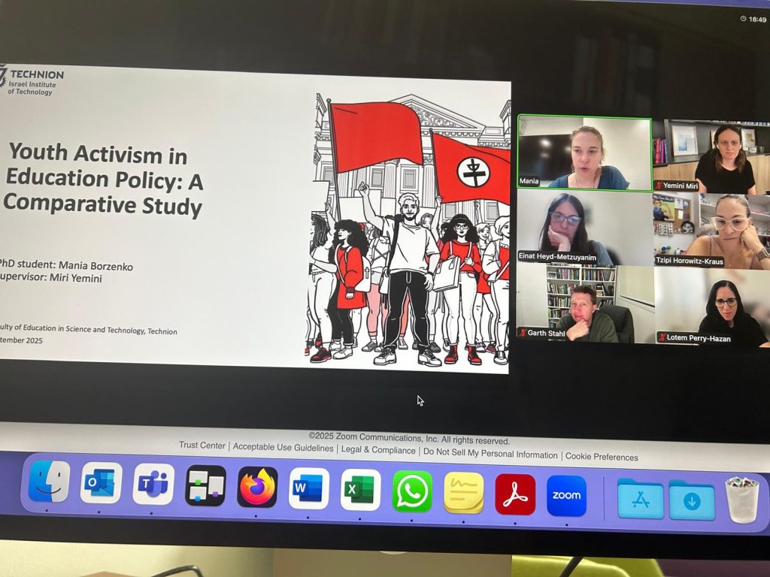770x577 pixels.
Task: Open Mission Control from the Dock
Action: tap(205, 486)
